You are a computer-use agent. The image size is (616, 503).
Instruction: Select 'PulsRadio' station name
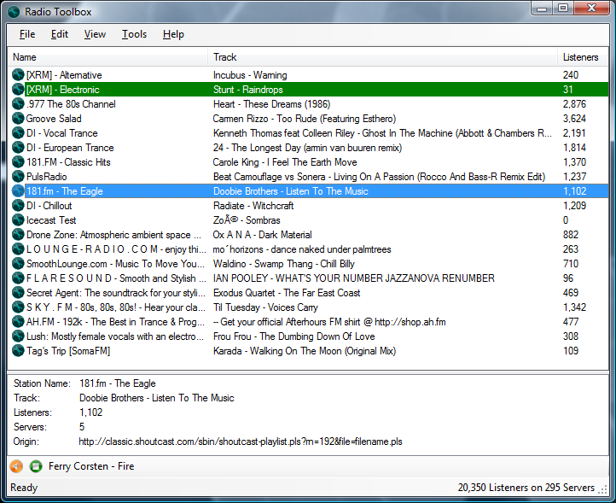pos(46,177)
